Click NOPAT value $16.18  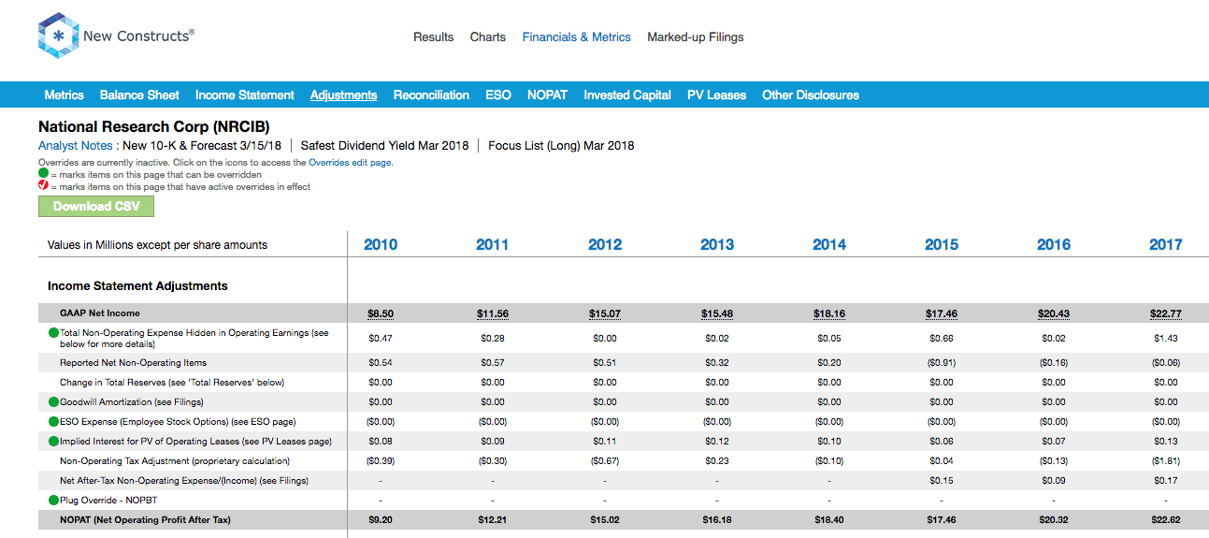click(x=717, y=519)
